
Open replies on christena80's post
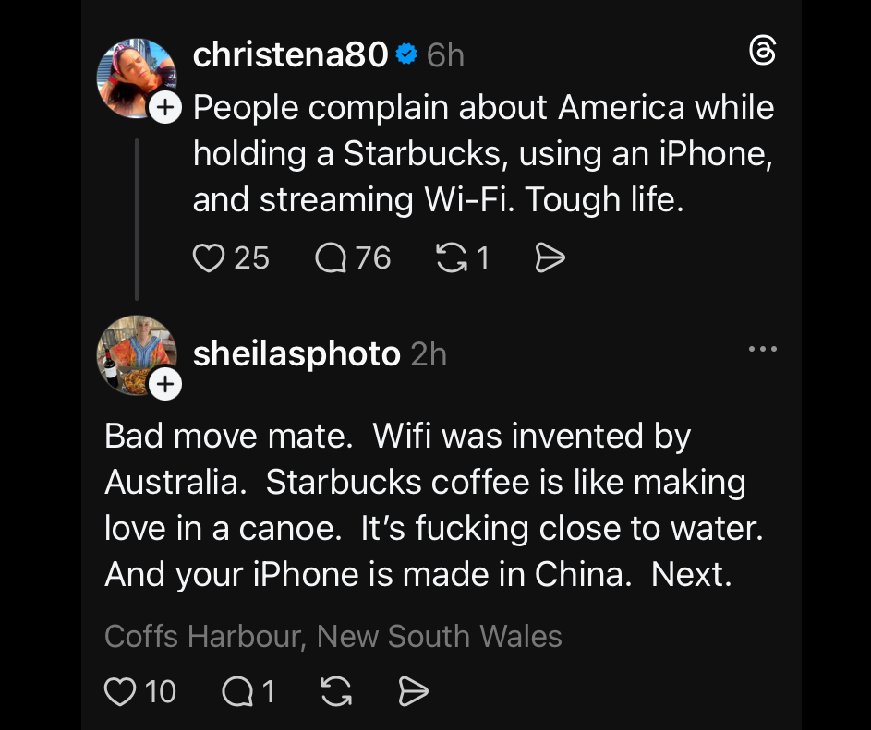330,258
